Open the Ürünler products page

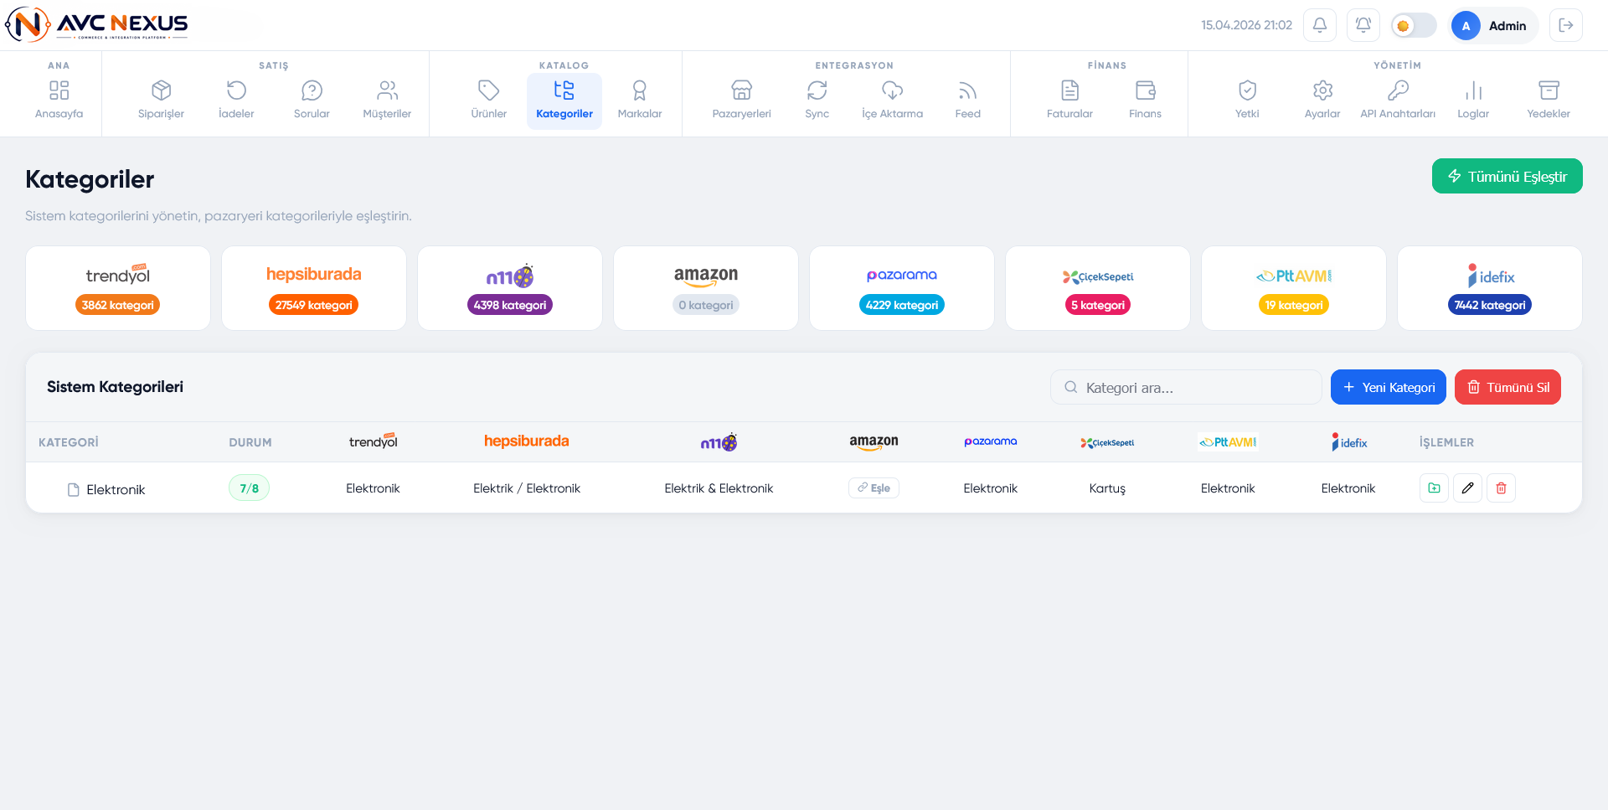pyautogui.click(x=489, y=101)
